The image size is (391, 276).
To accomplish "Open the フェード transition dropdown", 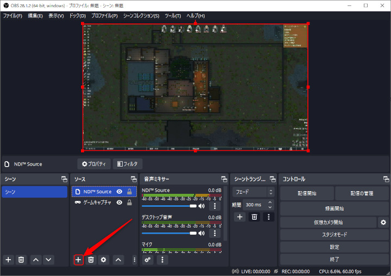I will 254,192.
